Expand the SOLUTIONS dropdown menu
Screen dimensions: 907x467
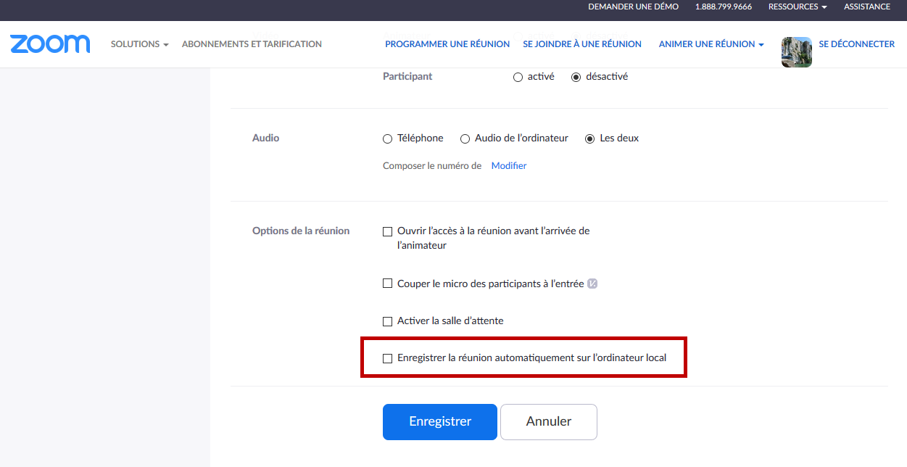tap(139, 44)
